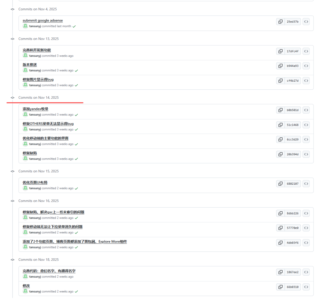Browse repository at commit 8dbb226
Viewport: 334px width, 301px height.
coord(306,213)
